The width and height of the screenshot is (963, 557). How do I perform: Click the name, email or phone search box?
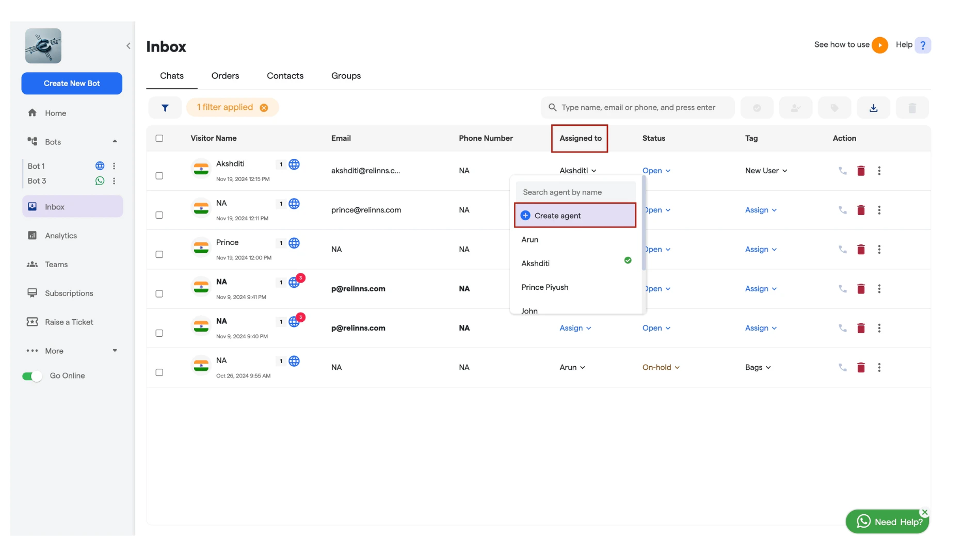click(638, 108)
